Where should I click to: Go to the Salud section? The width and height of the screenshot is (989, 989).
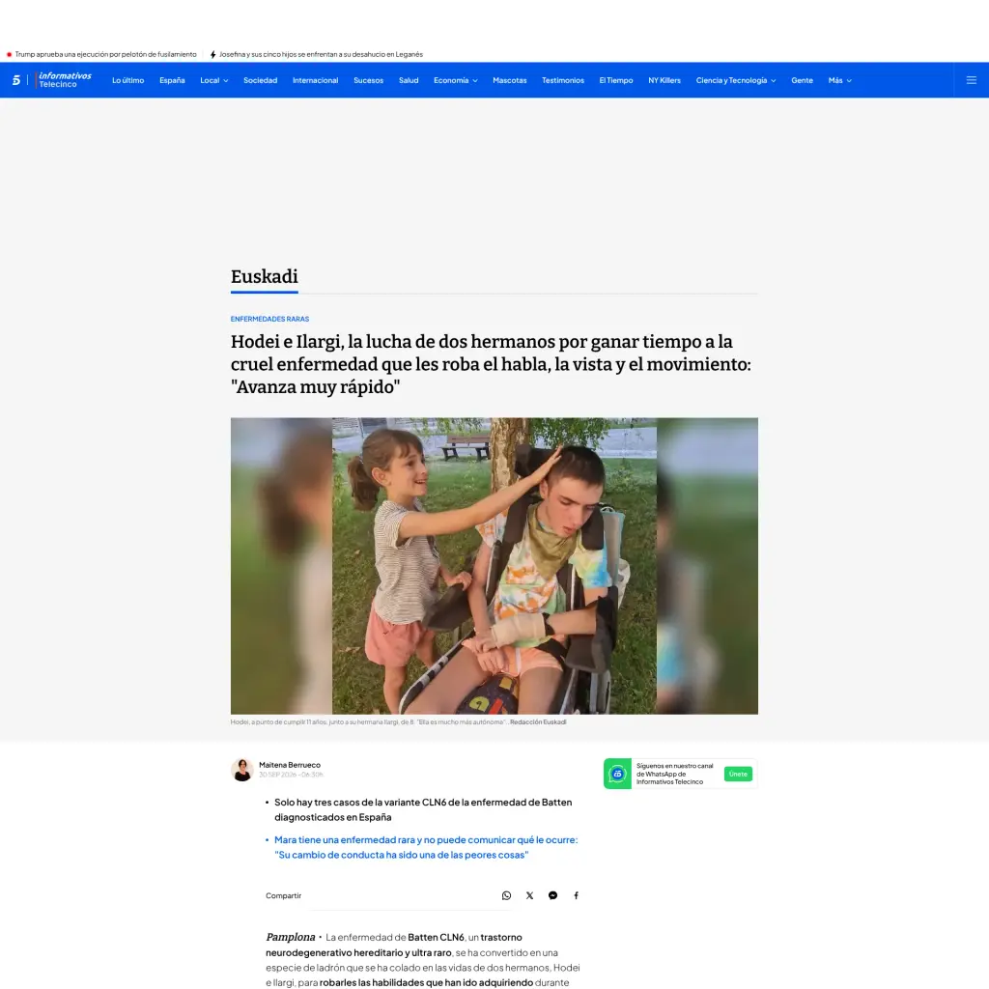coord(409,80)
